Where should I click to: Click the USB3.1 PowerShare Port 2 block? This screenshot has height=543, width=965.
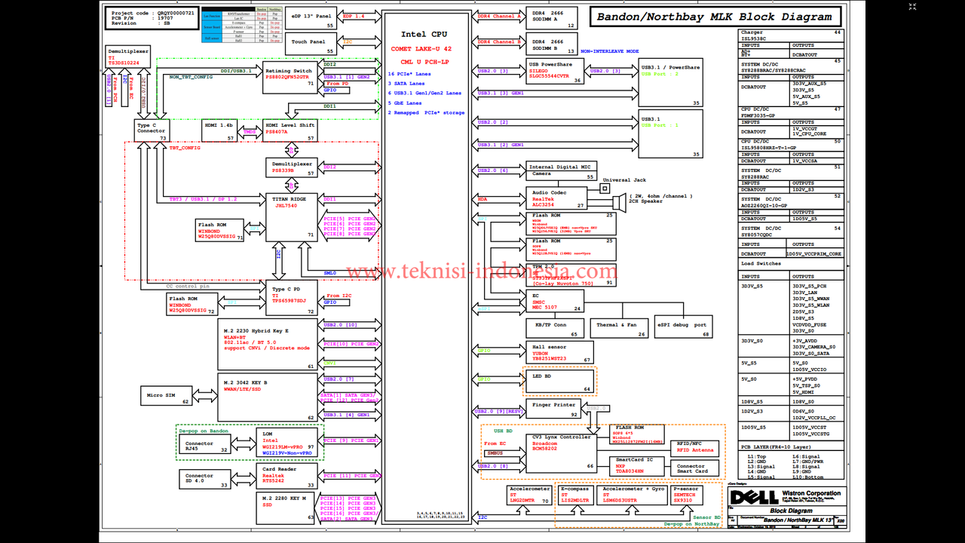(x=670, y=81)
